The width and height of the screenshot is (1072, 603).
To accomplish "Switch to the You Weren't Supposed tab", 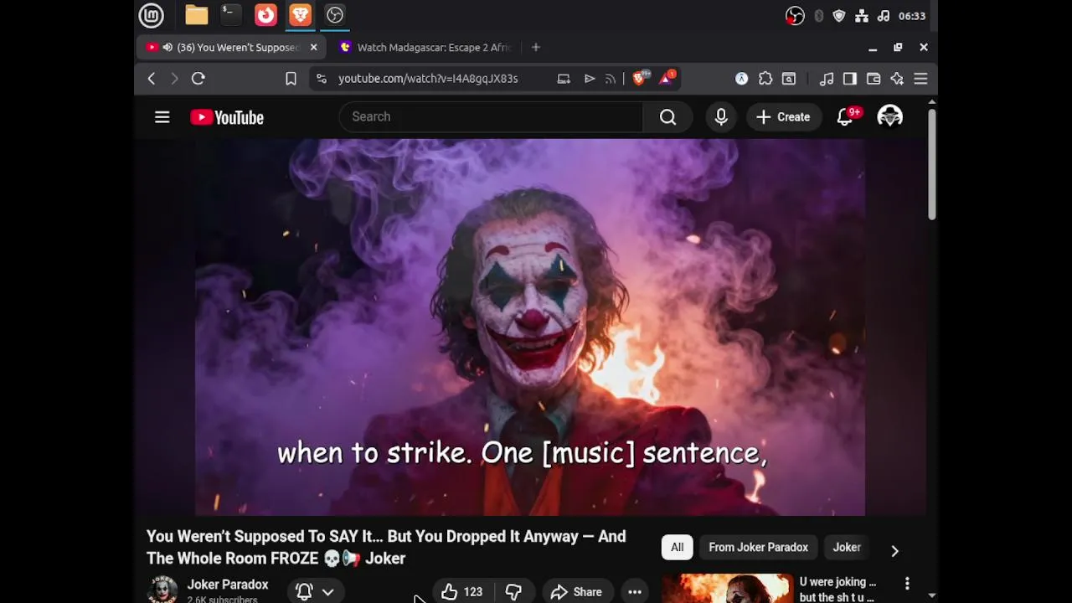I will click(x=232, y=48).
